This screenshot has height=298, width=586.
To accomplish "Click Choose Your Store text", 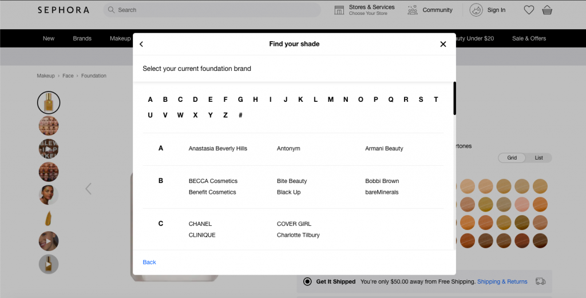I will (x=368, y=14).
